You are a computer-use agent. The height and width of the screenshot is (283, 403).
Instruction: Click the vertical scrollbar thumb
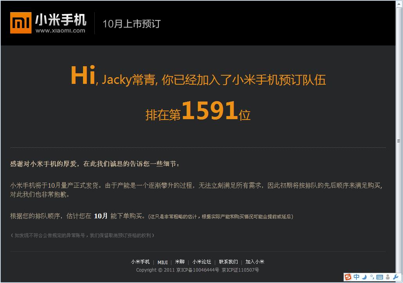pos(399,141)
